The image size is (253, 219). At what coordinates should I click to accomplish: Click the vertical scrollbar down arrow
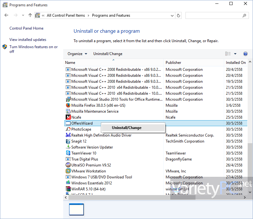click(250, 192)
